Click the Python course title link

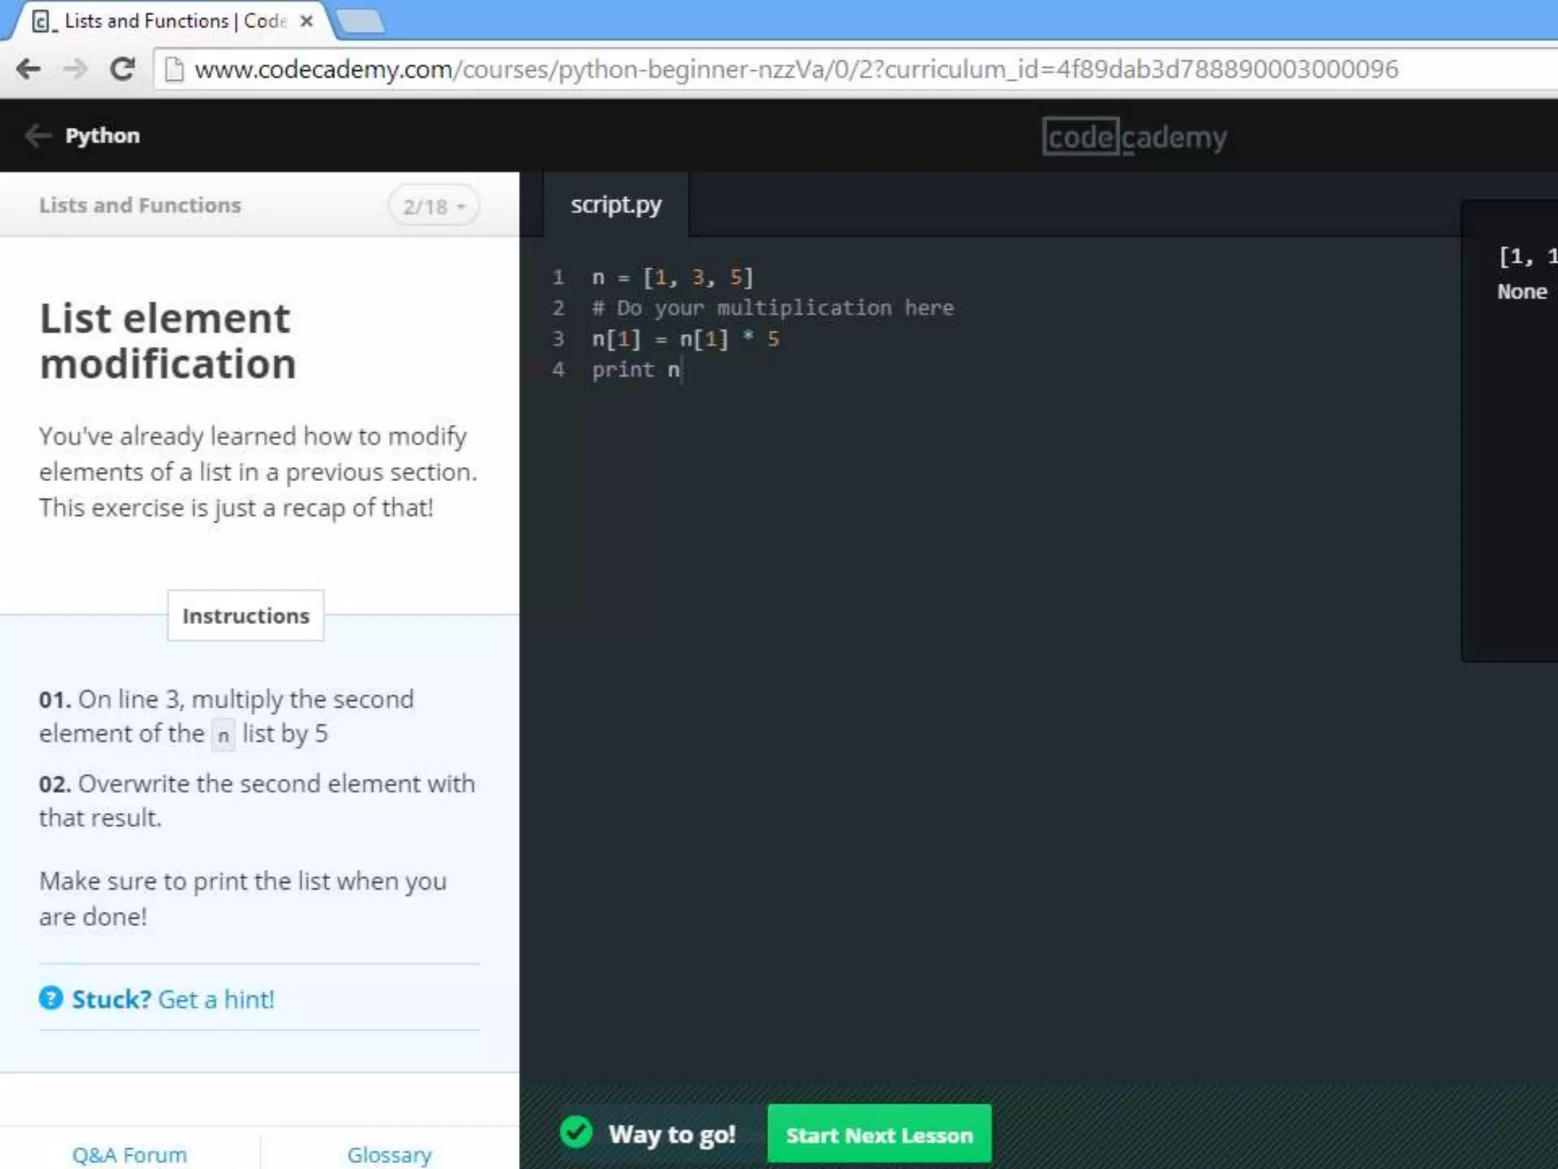point(102,135)
